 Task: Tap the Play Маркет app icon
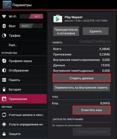click(58, 19)
